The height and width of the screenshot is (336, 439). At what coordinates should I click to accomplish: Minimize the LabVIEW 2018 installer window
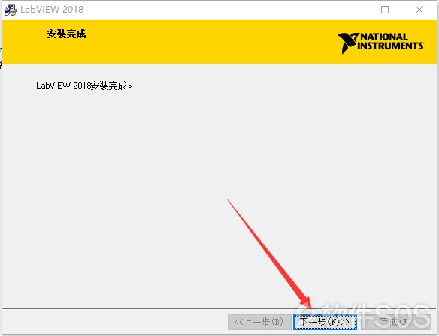pyautogui.click(x=351, y=10)
